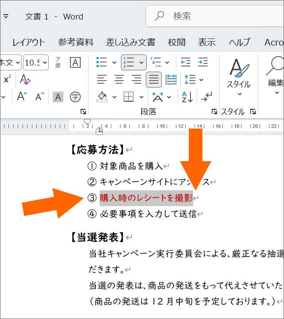The image size is (284, 319).
Task: Click the shading paint bucket icon
Action: click(102, 97)
